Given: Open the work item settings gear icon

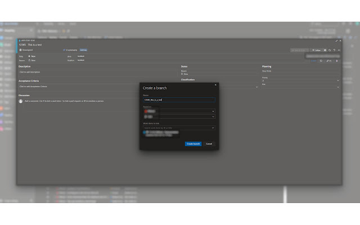Looking at the screenshot, I should (325, 50).
